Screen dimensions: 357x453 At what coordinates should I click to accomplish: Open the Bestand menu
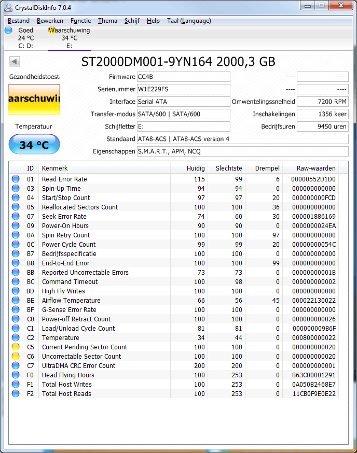(19, 21)
